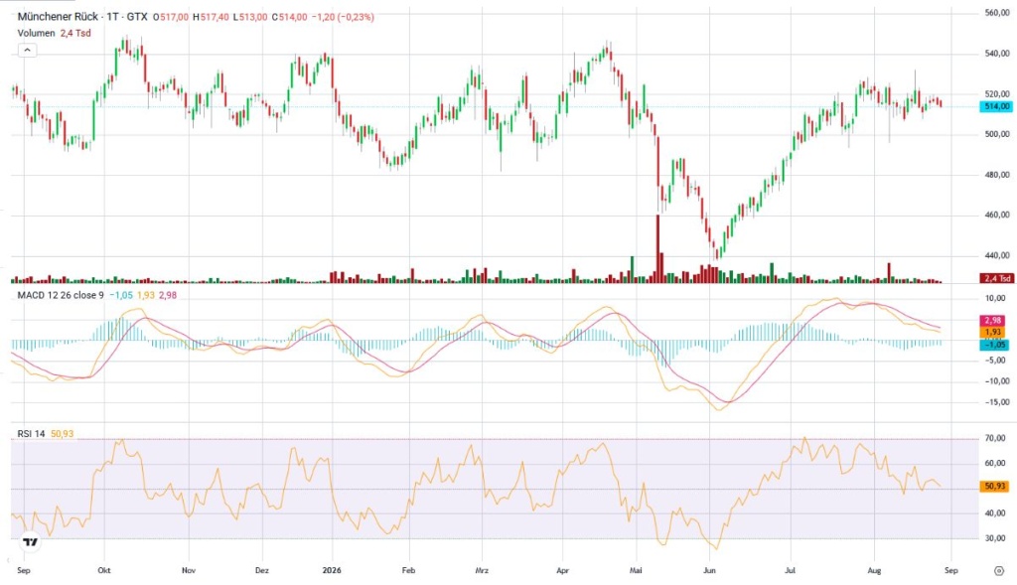Viewport: 1017px width, 585px height.
Task: Click the 2026 year label on the time axis
Action: (x=332, y=571)
